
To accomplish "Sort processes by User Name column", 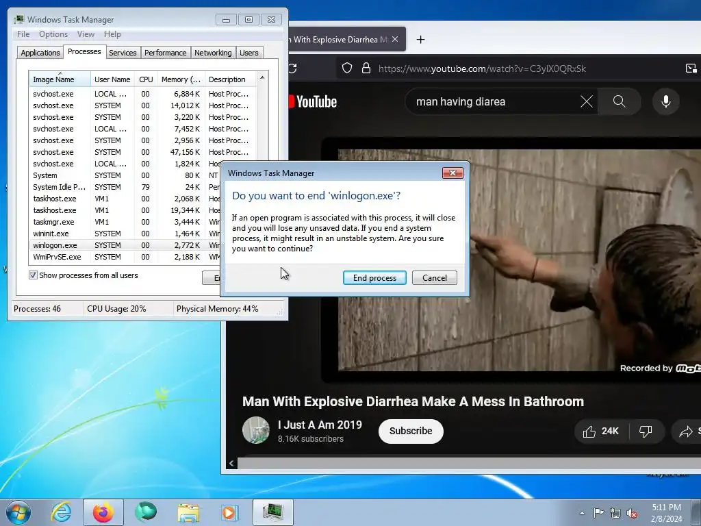I will pos(112,79).
